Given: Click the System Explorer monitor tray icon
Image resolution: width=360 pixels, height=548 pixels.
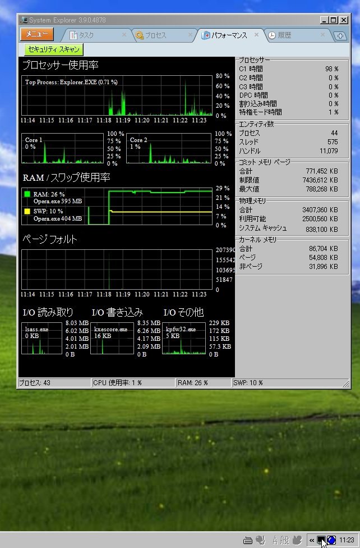Looking at the screenshot, I should pyautogui.click(x=321, y=540).
